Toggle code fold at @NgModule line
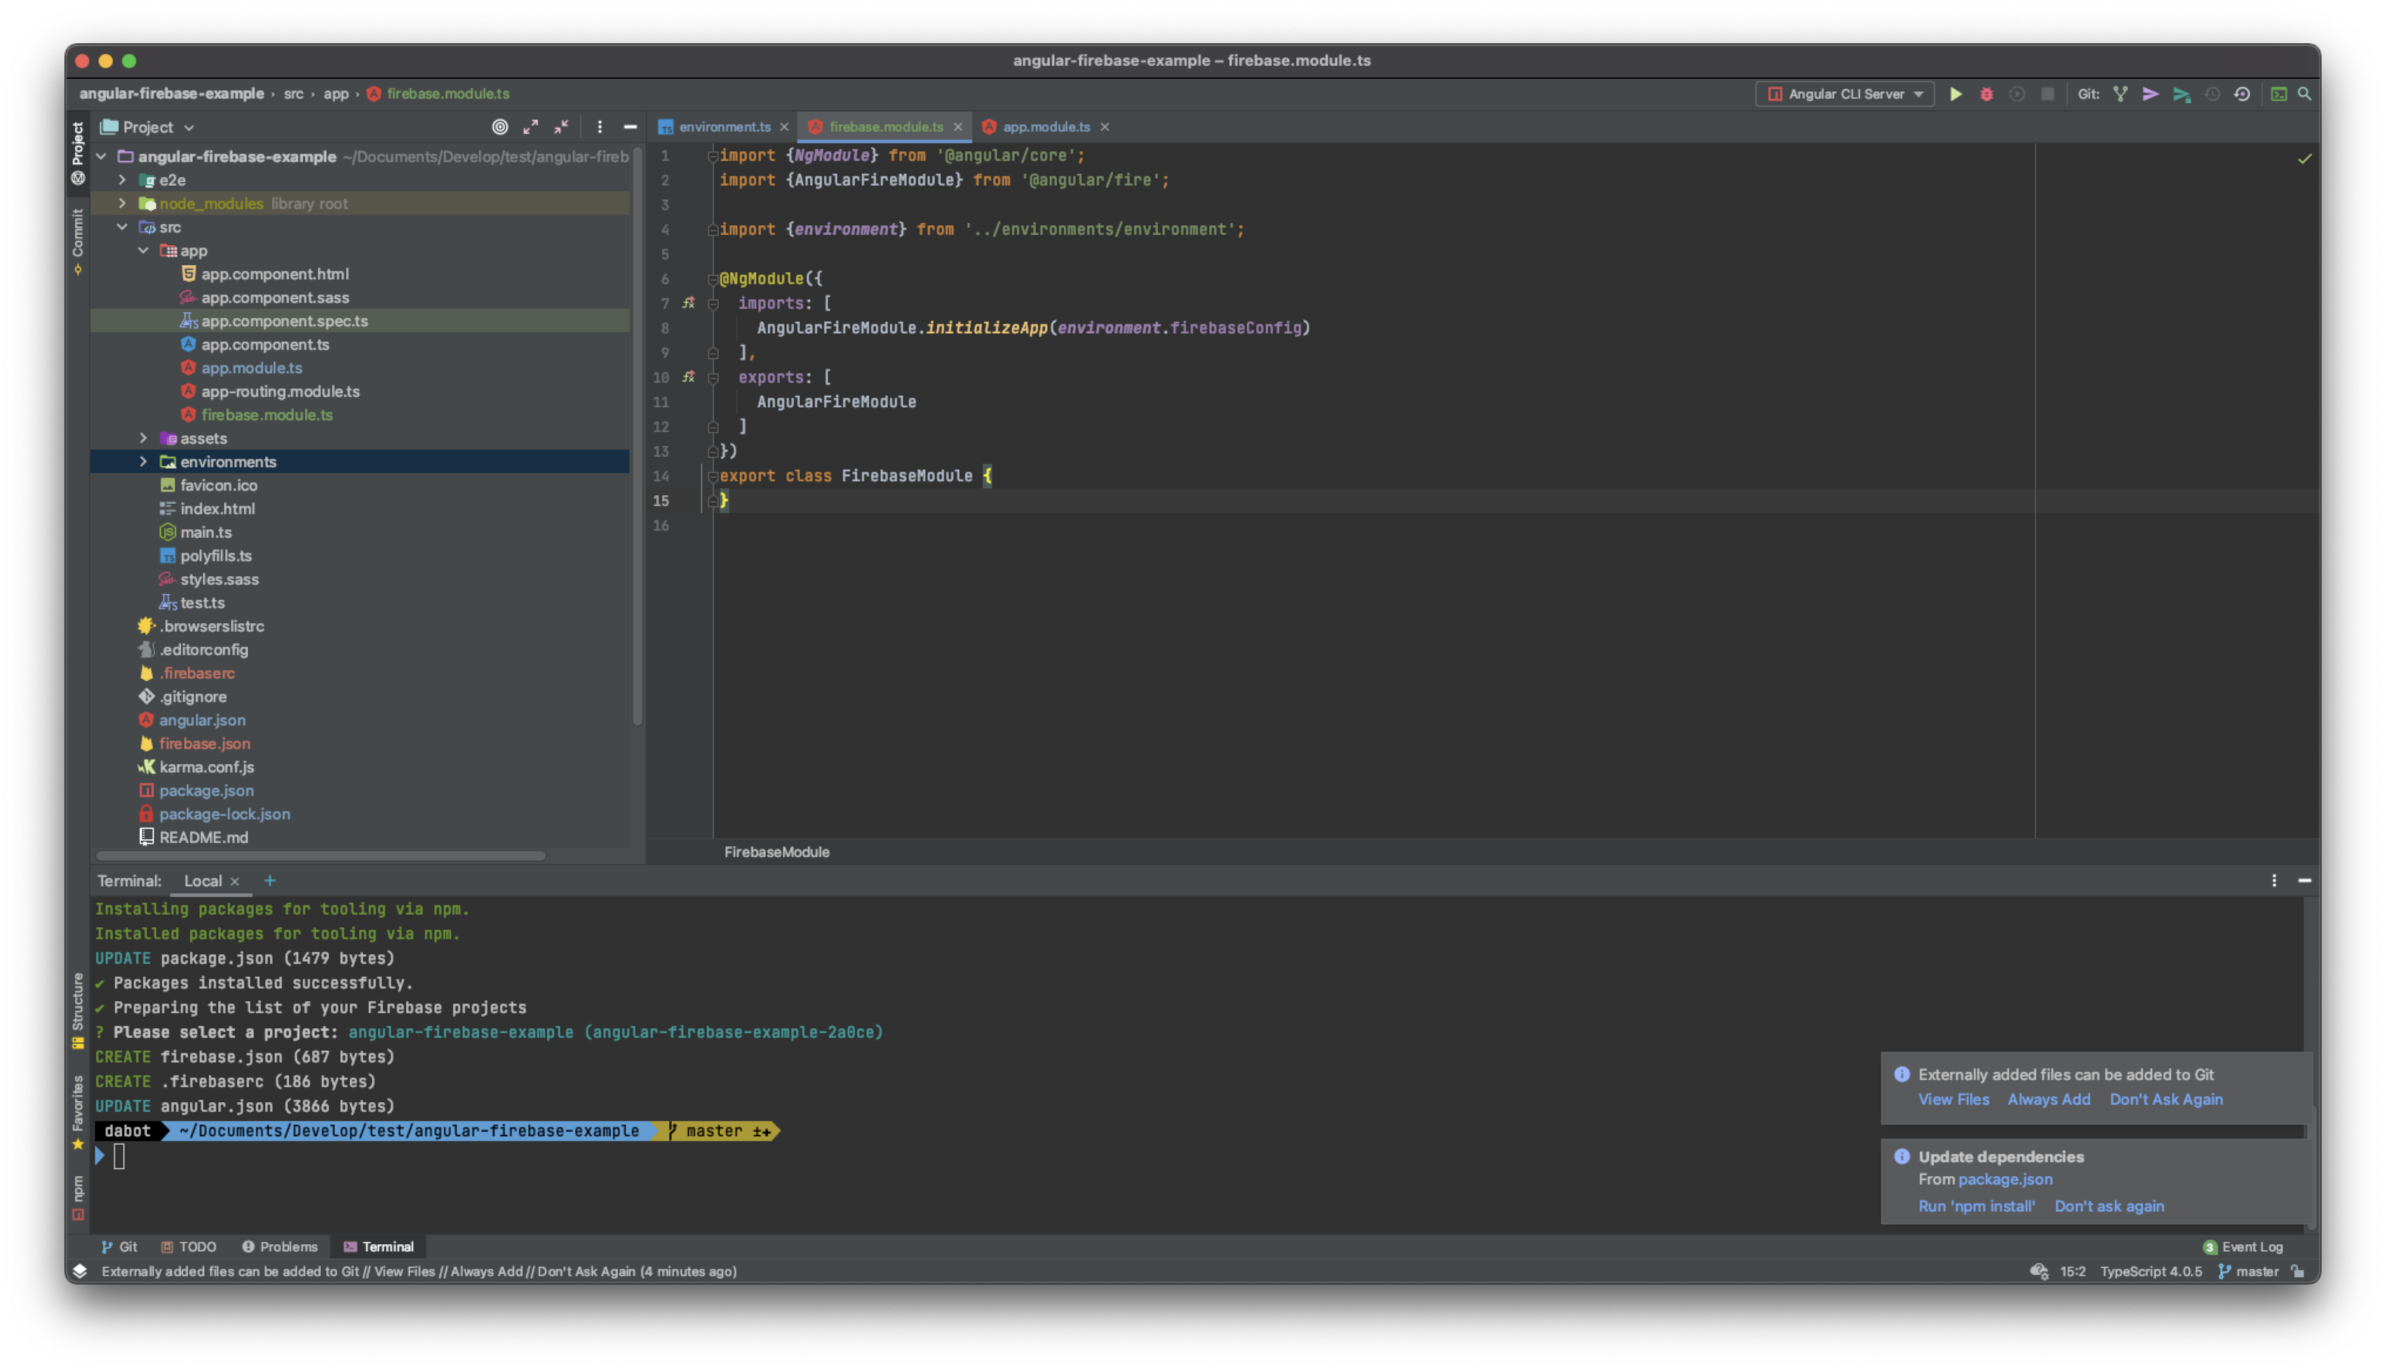The image size is (2386, 1370). point(712,279)
